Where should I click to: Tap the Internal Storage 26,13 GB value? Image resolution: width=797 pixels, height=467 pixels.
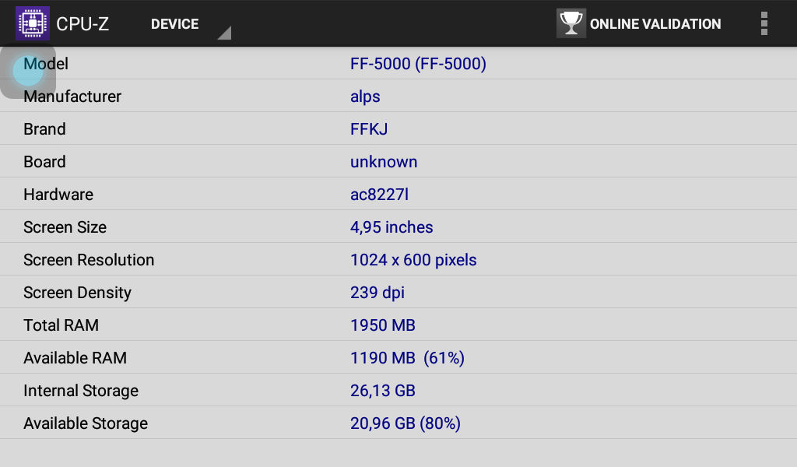click(383, 391)
